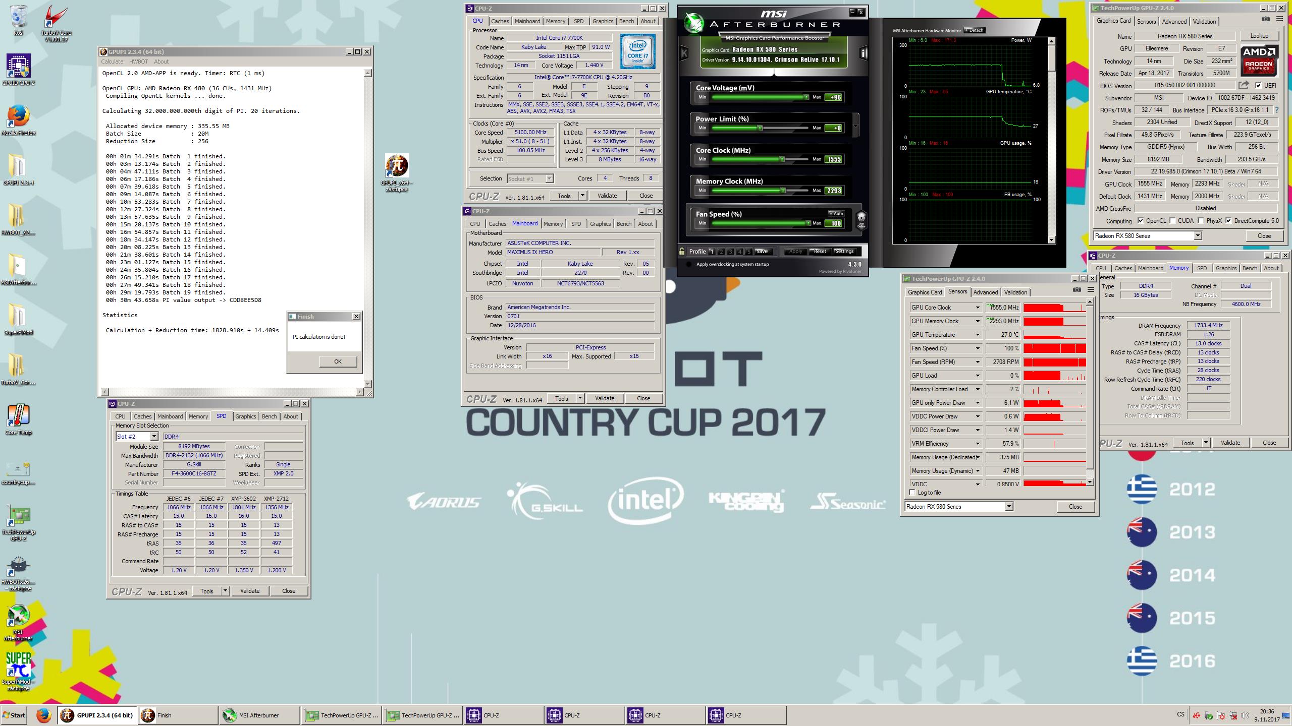Screen dimensions: 1292x726
Task: Click the Afterburner information i button
Action: 864,53
